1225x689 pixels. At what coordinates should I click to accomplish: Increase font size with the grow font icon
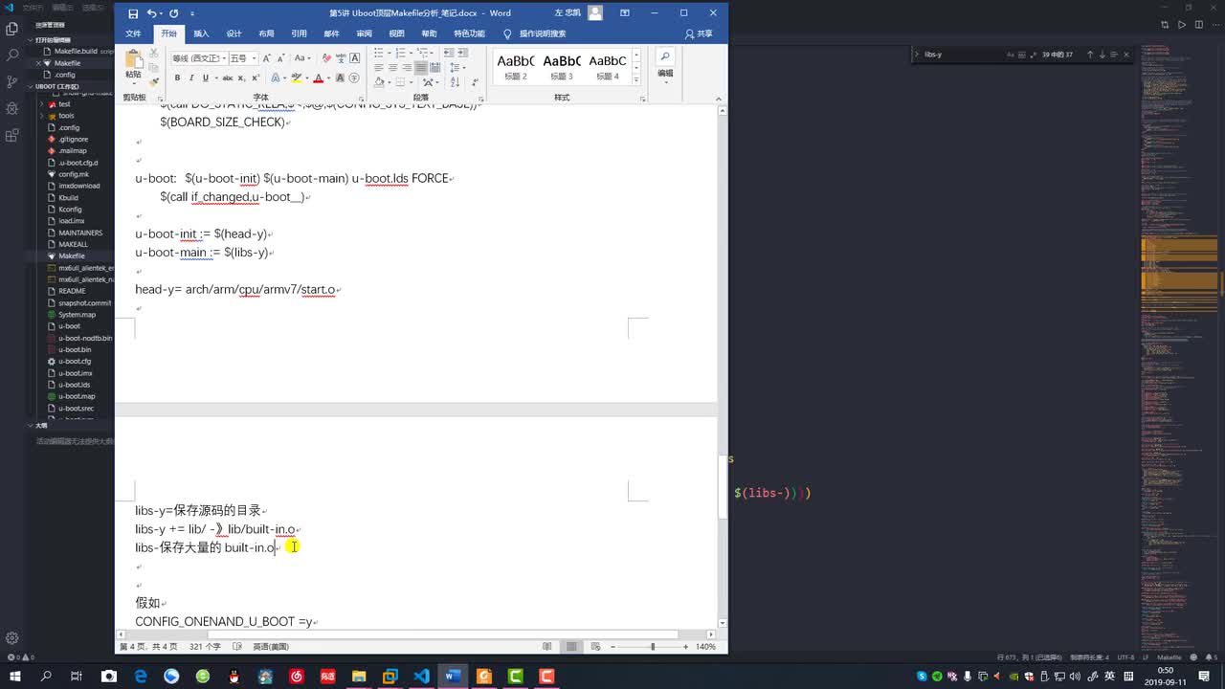267,58
